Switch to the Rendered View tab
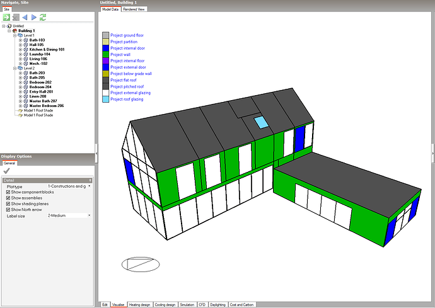 point(134,9)
